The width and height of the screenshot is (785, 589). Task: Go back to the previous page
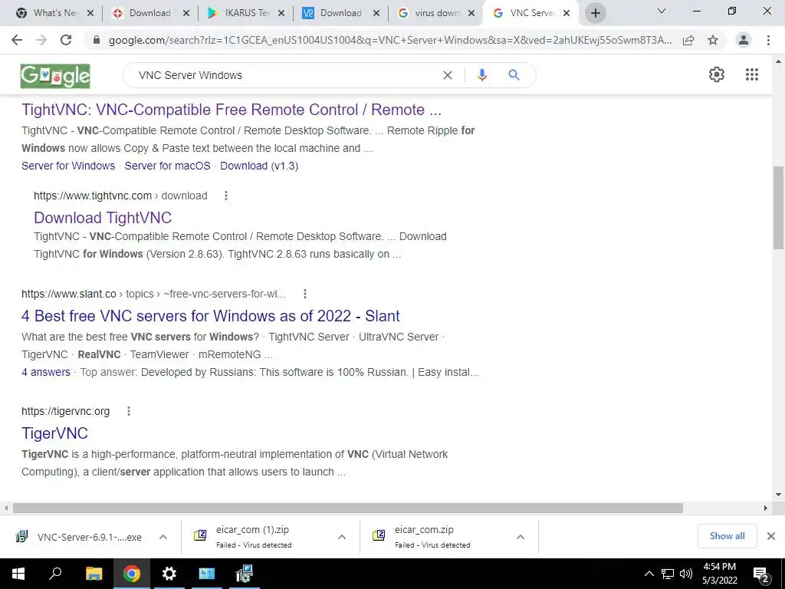point(17,40)
